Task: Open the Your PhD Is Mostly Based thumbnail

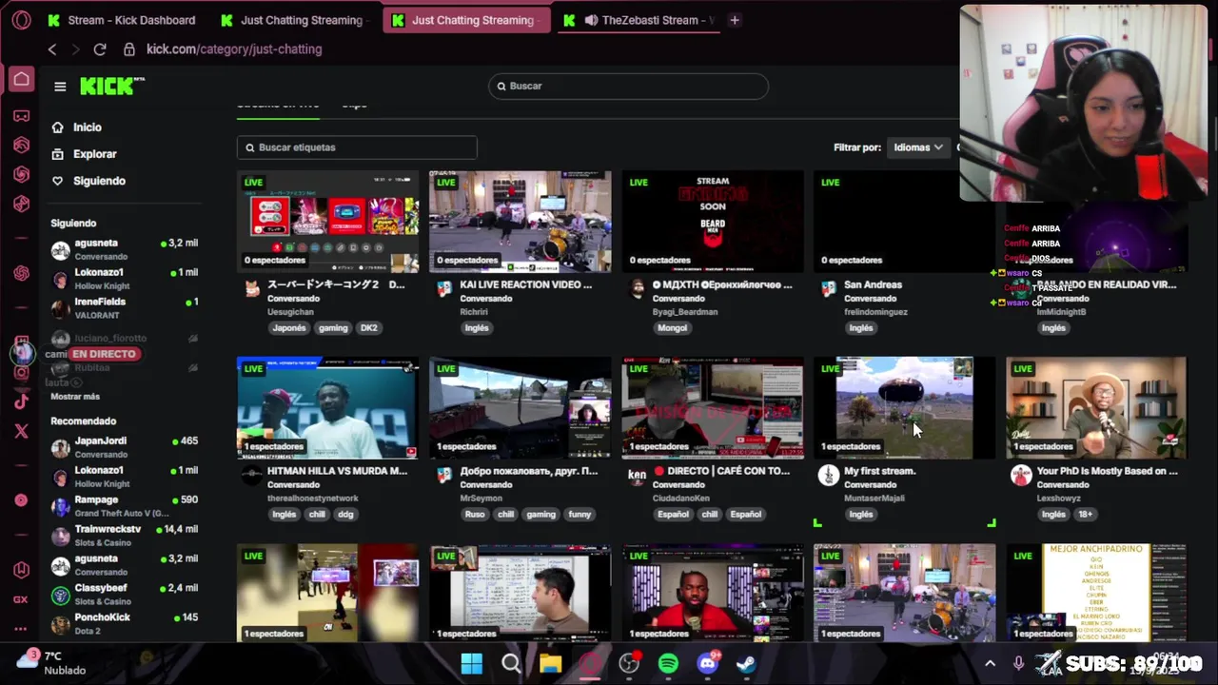Action: 1096,408
